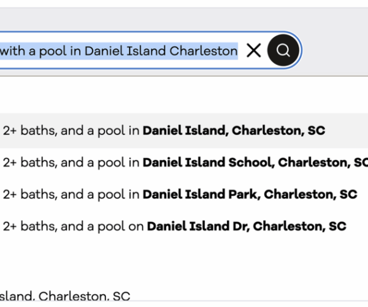Click blank space right of the search button
The width and height of the screenshot is (368, 307).
tap(334, 51)
